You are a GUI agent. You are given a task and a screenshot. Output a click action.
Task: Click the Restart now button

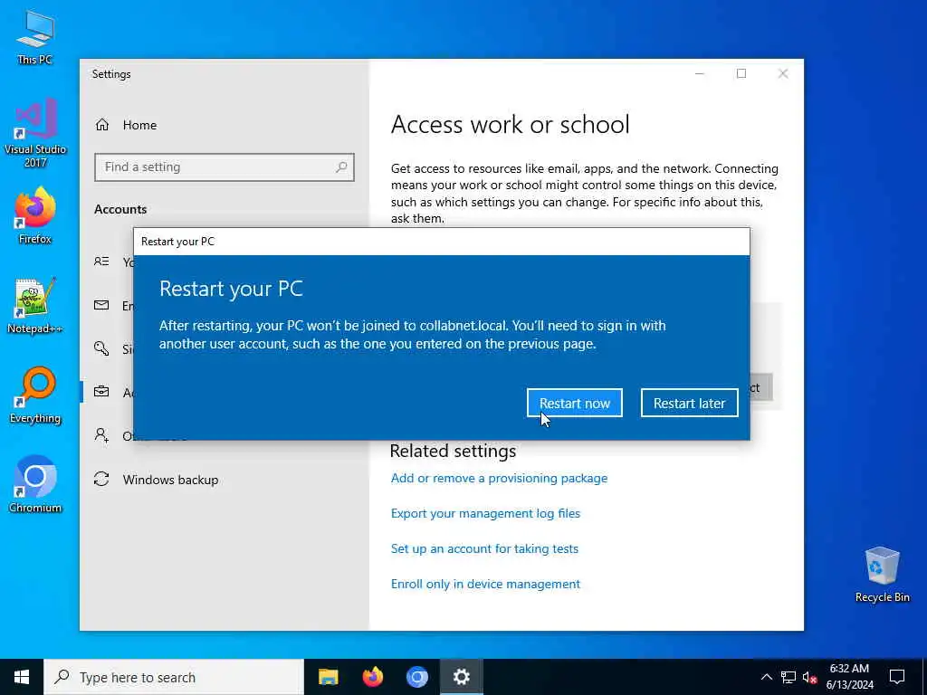tap(574, 403)
